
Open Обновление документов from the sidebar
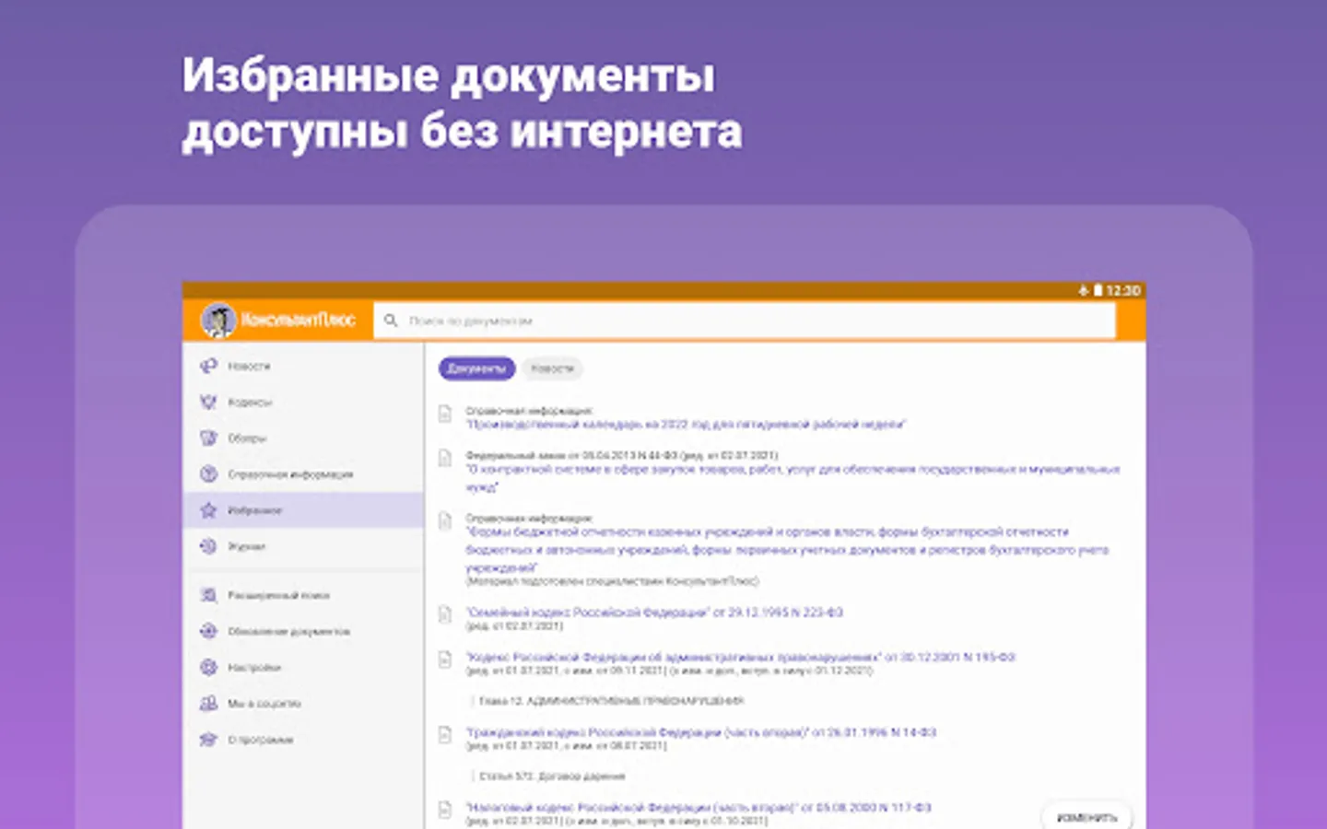pyautogui.click(x=303, y=631)
